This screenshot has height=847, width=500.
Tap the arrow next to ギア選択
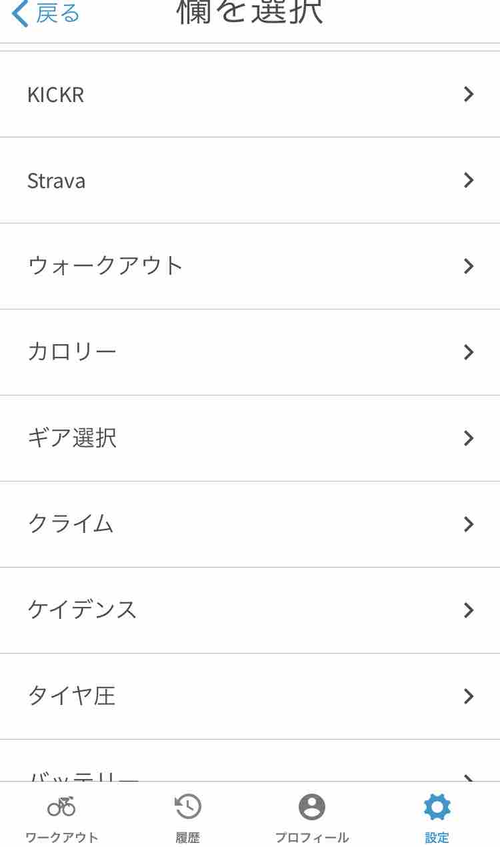click(x=469, y=438)
